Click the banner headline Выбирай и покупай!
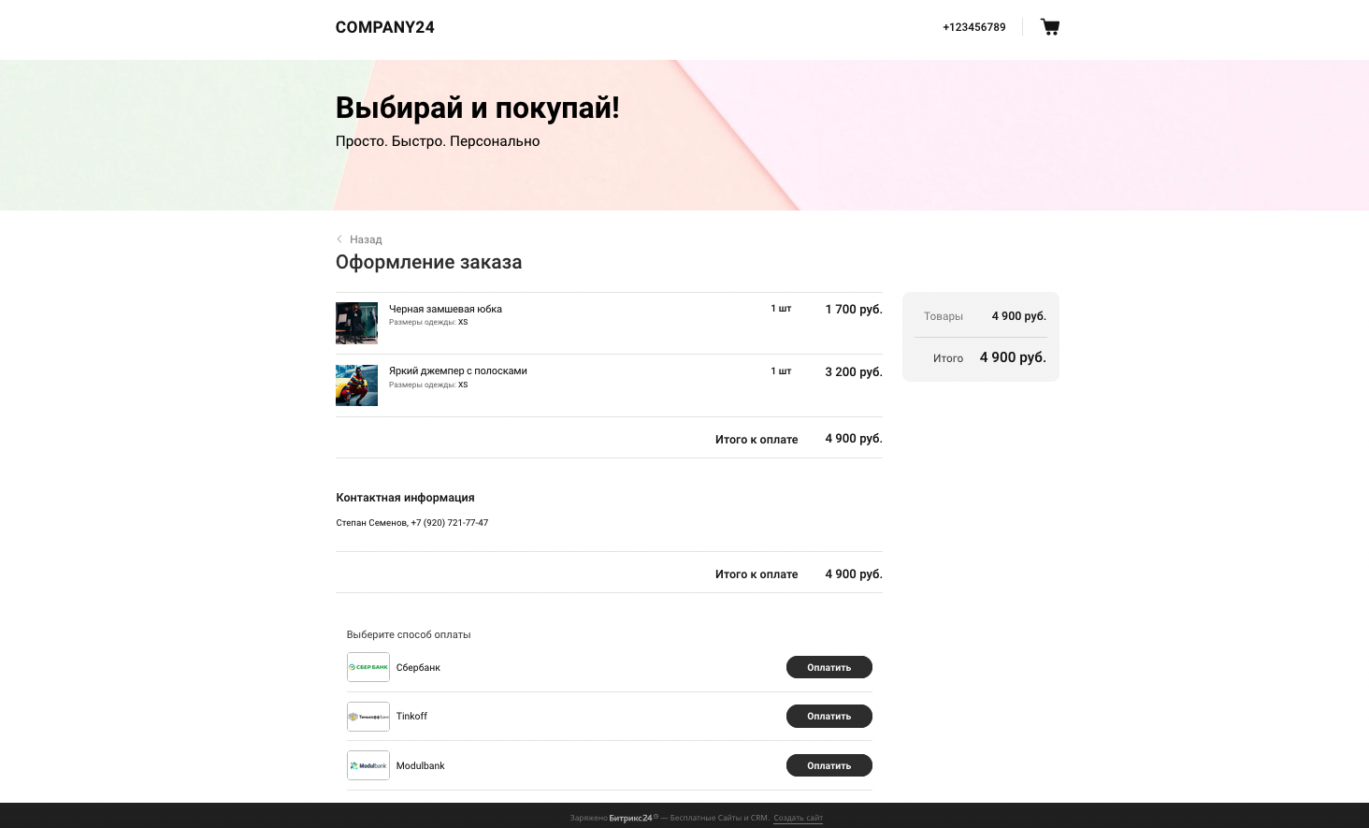The image size is (1369, 828). (478, 108)
